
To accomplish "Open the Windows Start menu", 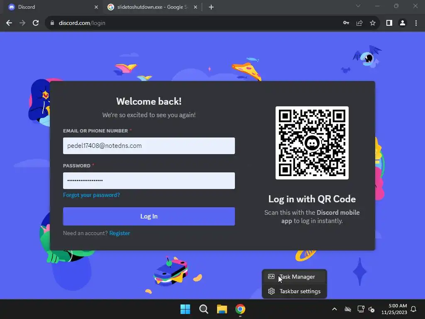I will click(186, 309).
